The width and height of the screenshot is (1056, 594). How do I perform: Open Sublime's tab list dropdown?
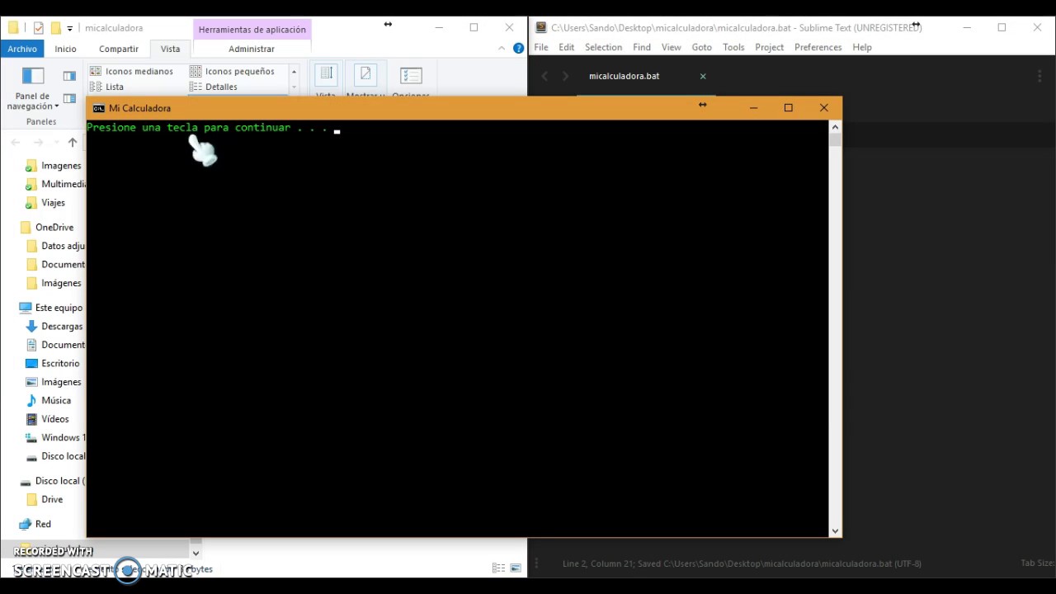1039,76
